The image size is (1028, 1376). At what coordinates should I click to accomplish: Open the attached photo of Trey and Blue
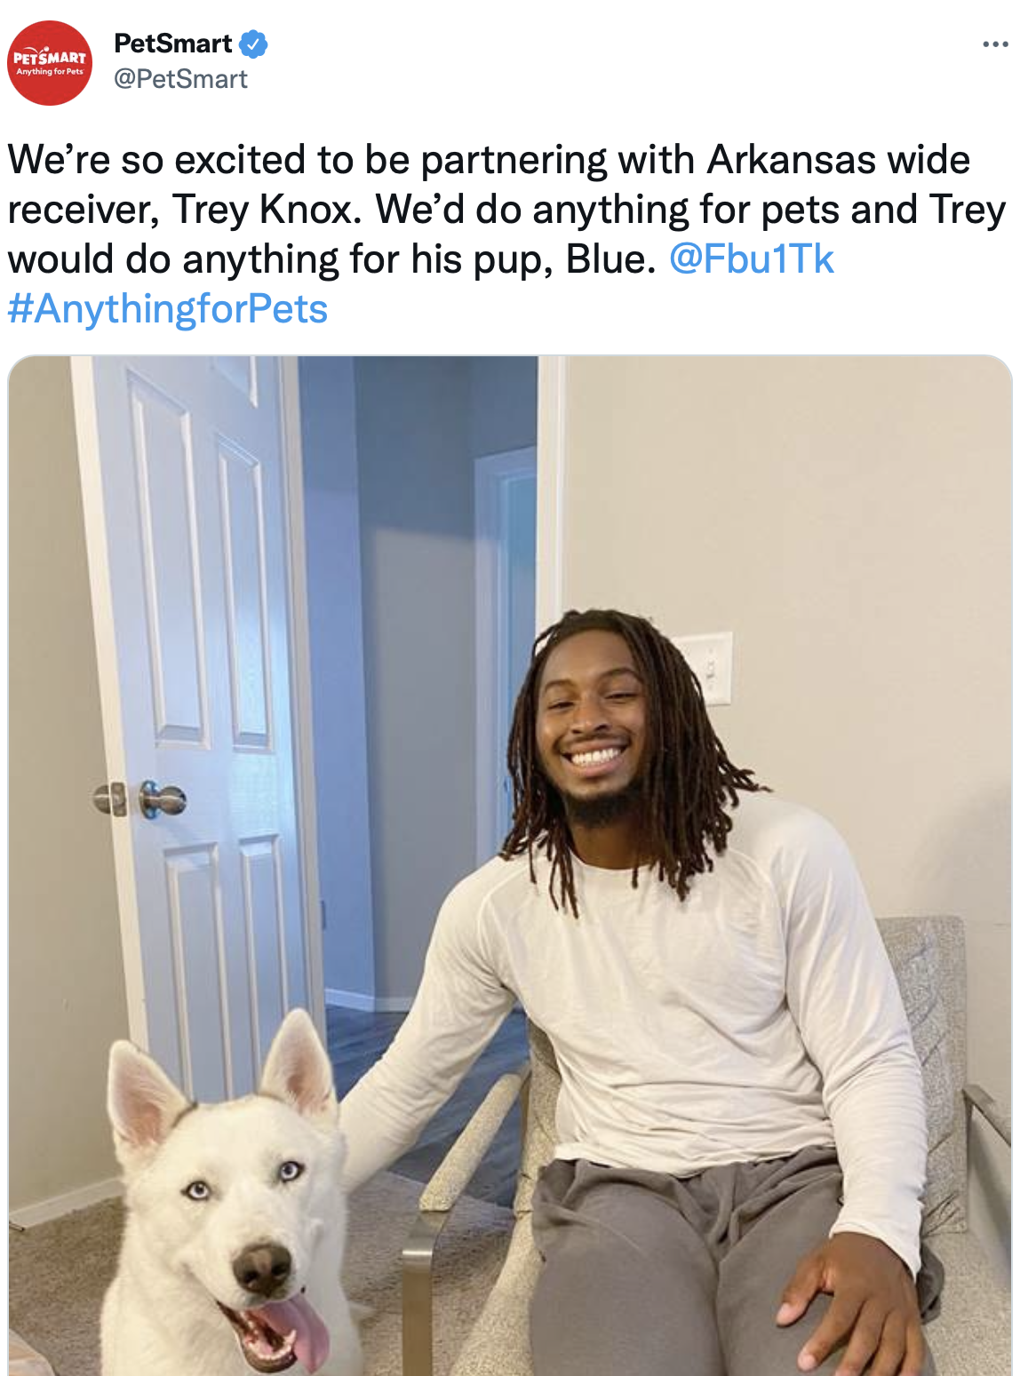(510, 865)
